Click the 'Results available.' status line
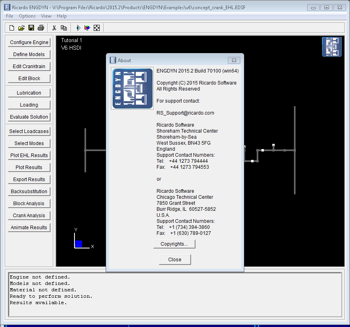Image resolution: width=350 pixels, height=327 pixels. pos(38,303)
